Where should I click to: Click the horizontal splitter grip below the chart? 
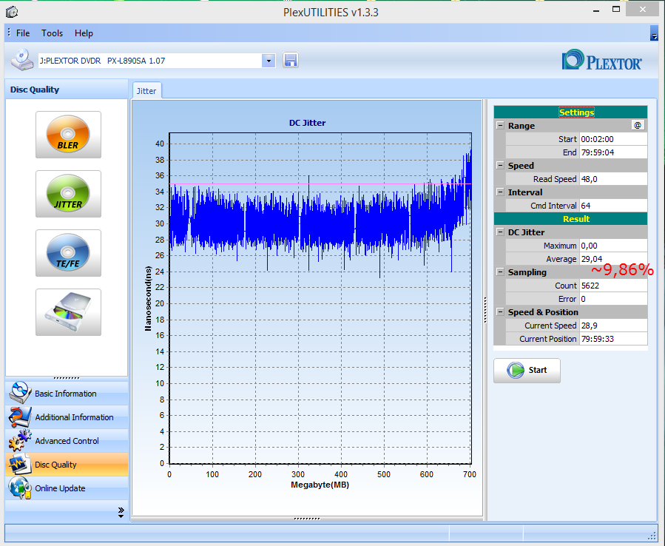(x=307, y=519)
